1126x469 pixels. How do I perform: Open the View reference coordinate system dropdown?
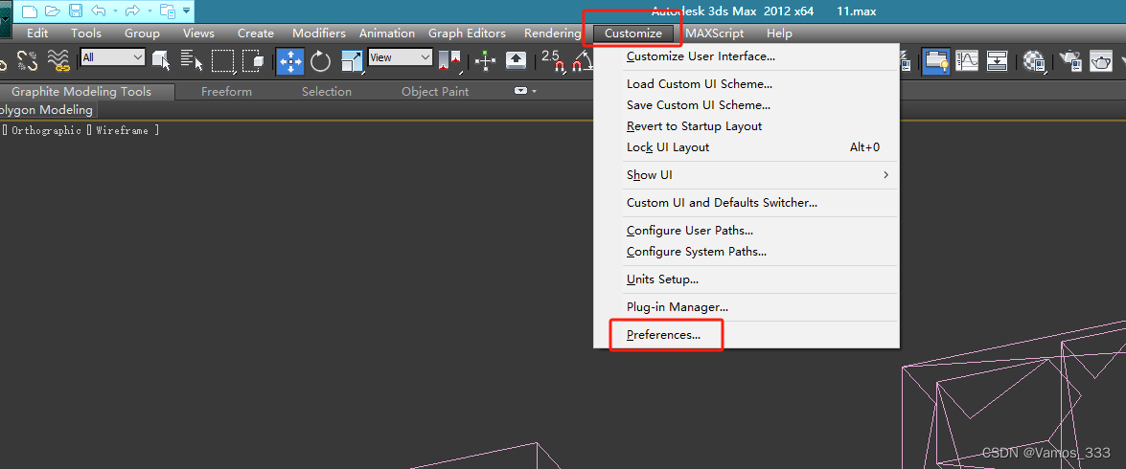[x=400, y=57]
